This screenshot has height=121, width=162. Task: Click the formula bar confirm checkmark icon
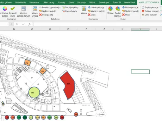pos(23,24)
